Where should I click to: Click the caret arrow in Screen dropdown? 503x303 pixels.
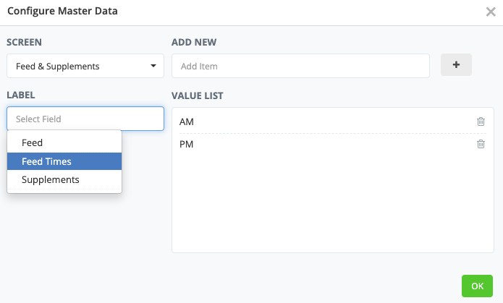click(x=153, y=66)
